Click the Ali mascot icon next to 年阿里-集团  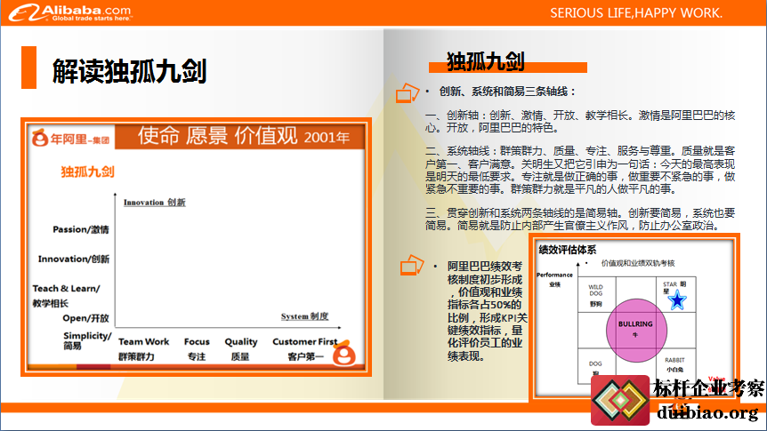tap(40, 139)
